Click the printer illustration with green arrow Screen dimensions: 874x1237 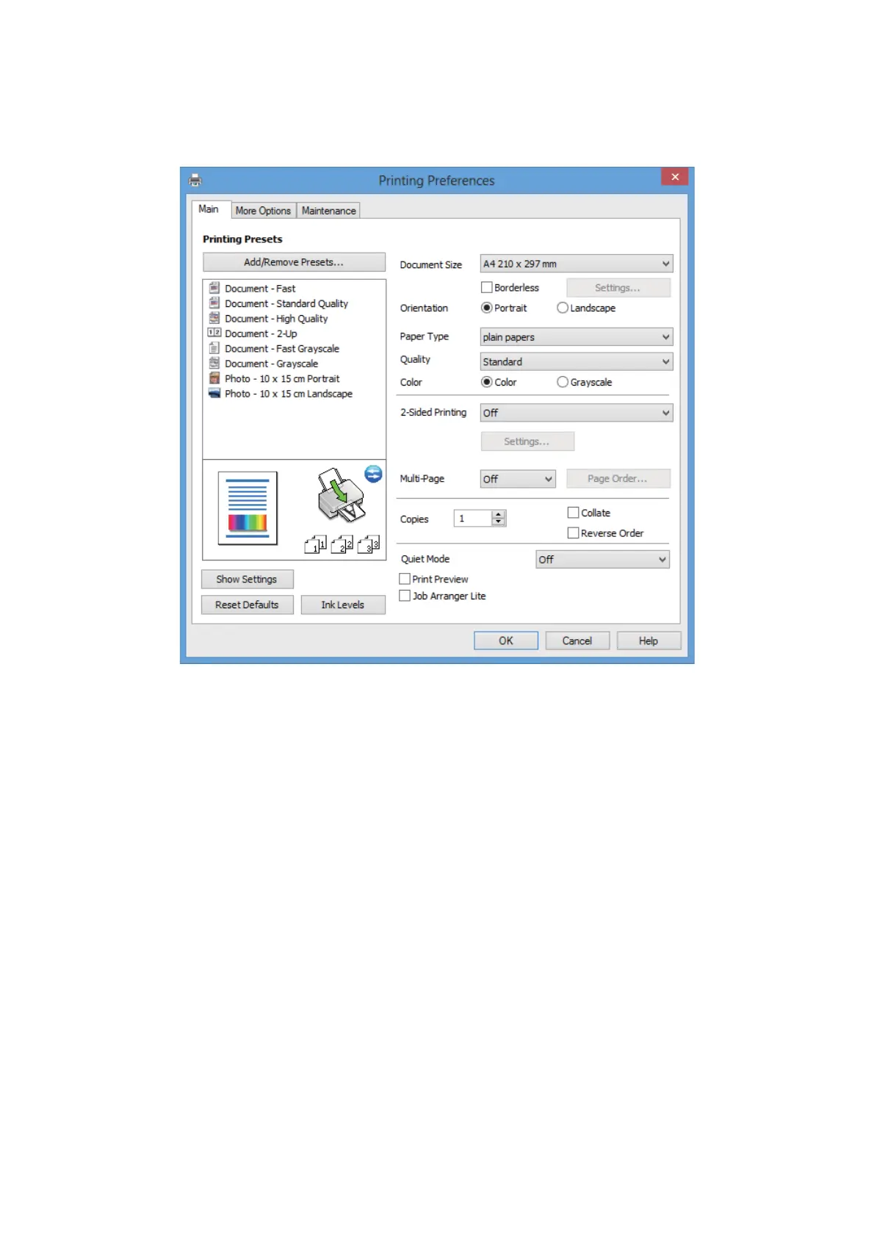[x=341, y=494]
